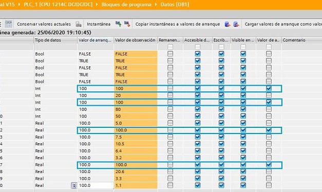Click the Accesible d... column header

[x=197, y=40]
